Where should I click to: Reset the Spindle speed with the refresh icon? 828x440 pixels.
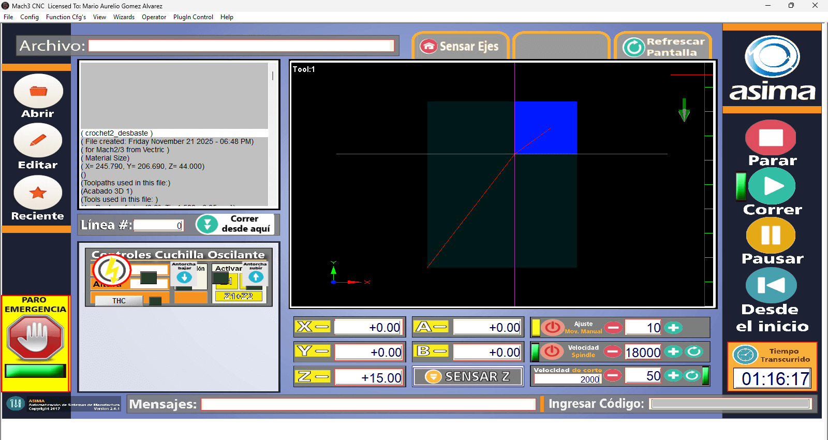click(694, 351)
